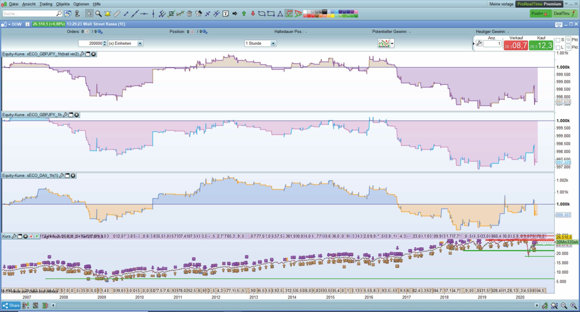Activate the magnifying glass zoom tool
580x312 pixels.
(98, 14)
